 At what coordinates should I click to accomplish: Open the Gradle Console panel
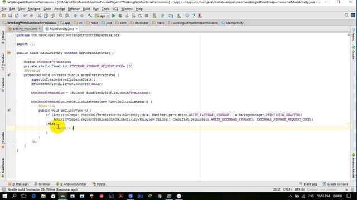point(335,184)
